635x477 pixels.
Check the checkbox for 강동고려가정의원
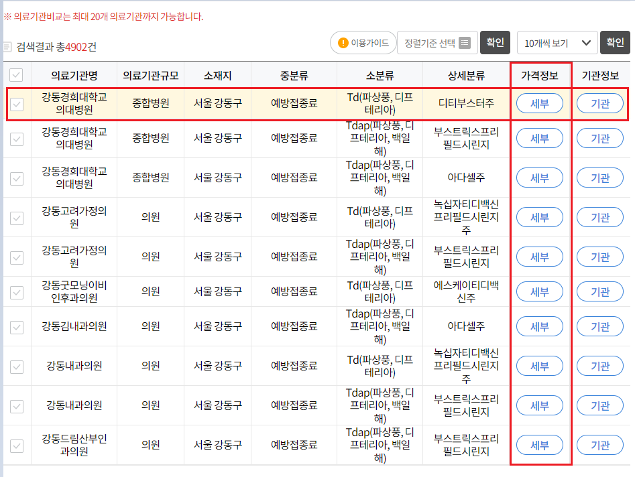(17, 217)
